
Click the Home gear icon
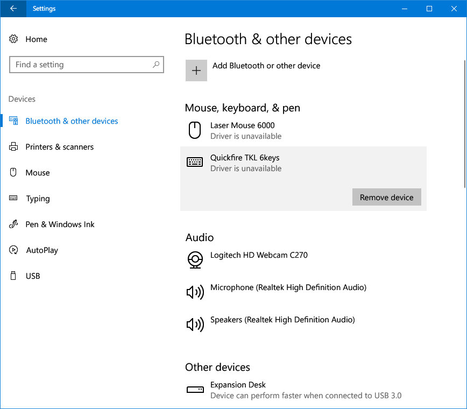tap(13, 39)
